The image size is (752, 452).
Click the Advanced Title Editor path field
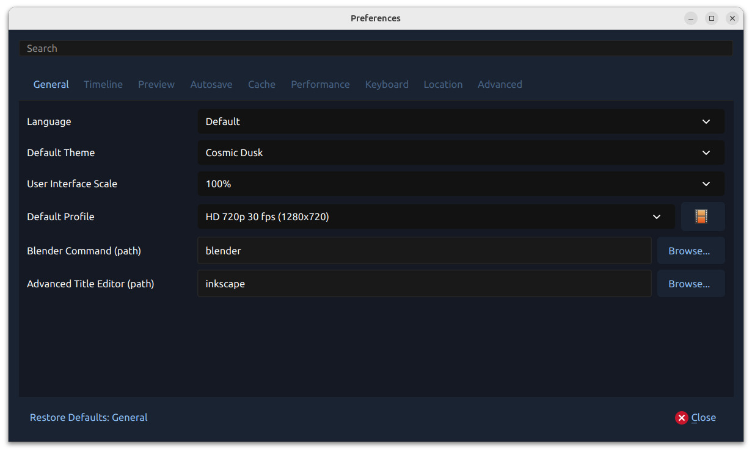425,284
